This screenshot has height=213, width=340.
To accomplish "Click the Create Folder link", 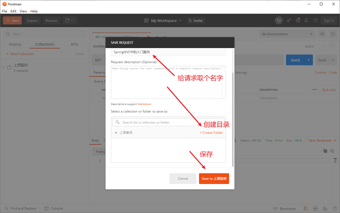I will 211,133.
